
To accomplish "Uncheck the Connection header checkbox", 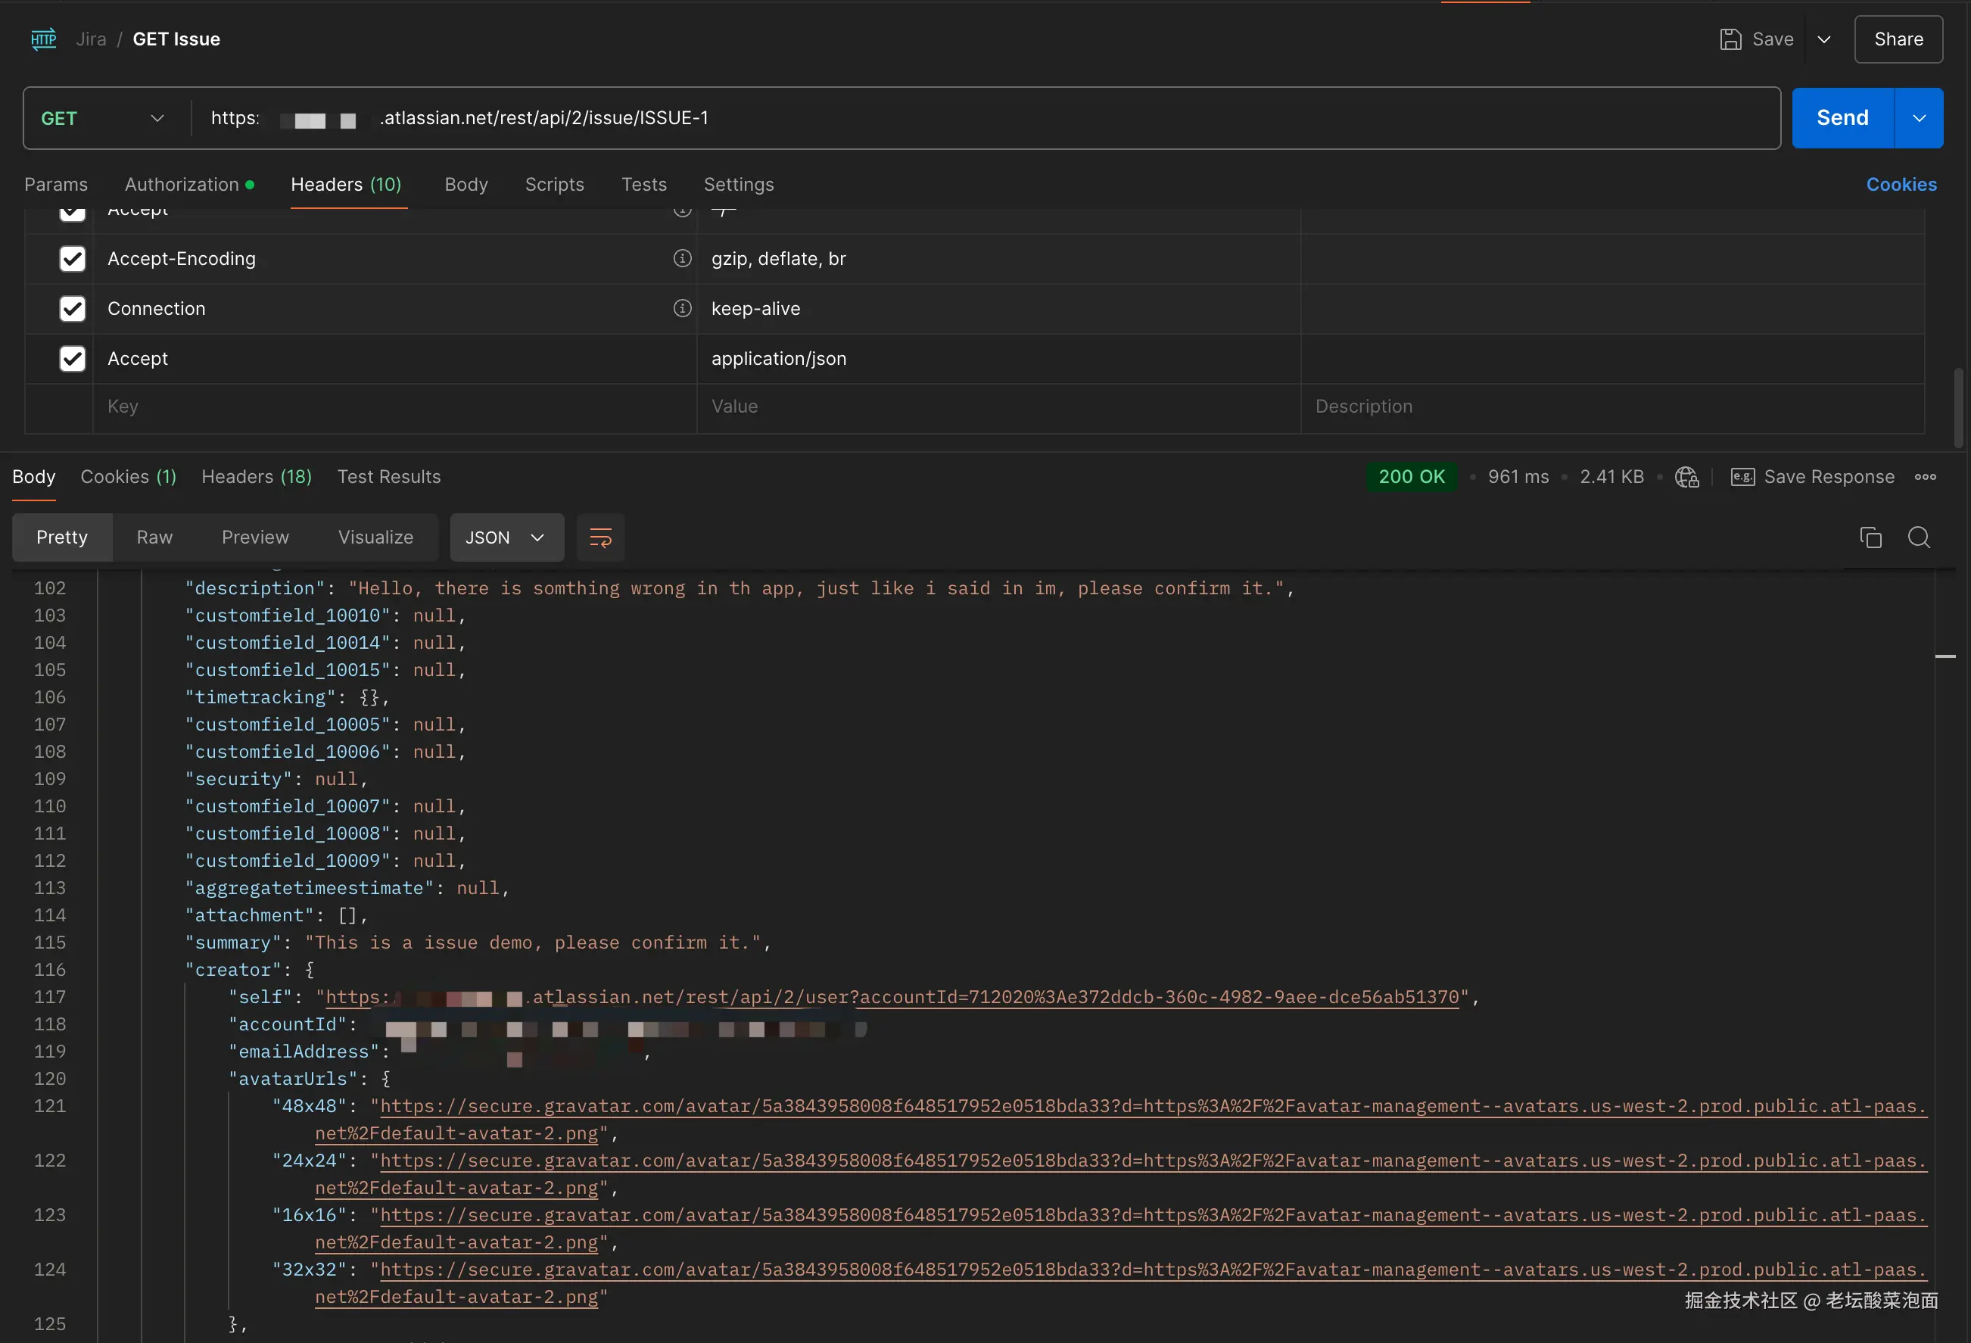I will [x=73, y=309].
